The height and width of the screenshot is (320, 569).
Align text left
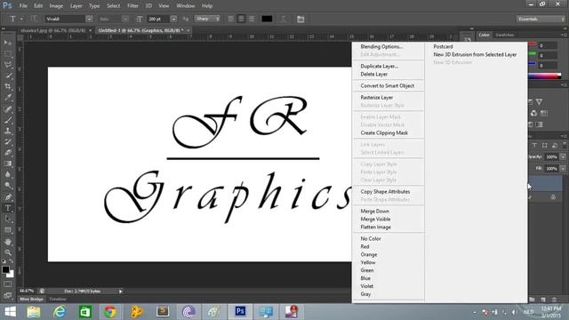point(231,19)
